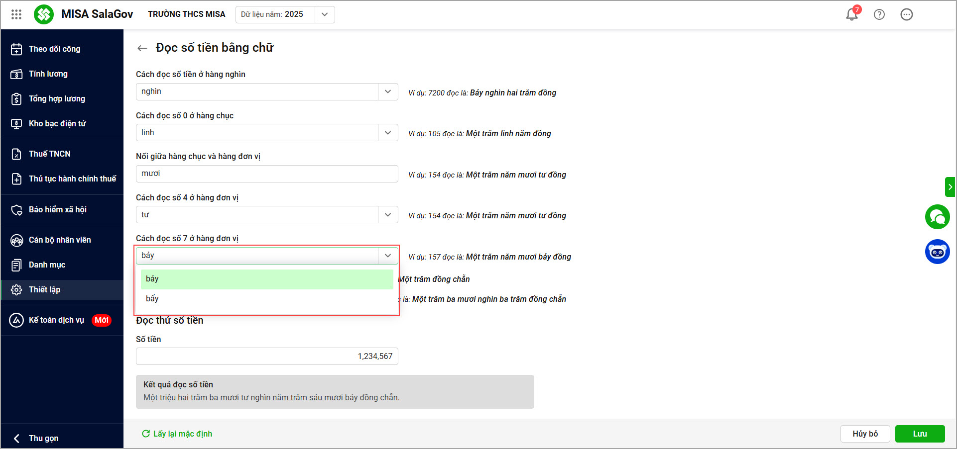
Task: Select the highlighted 'bảy' option in list
Action: point(267,279)
